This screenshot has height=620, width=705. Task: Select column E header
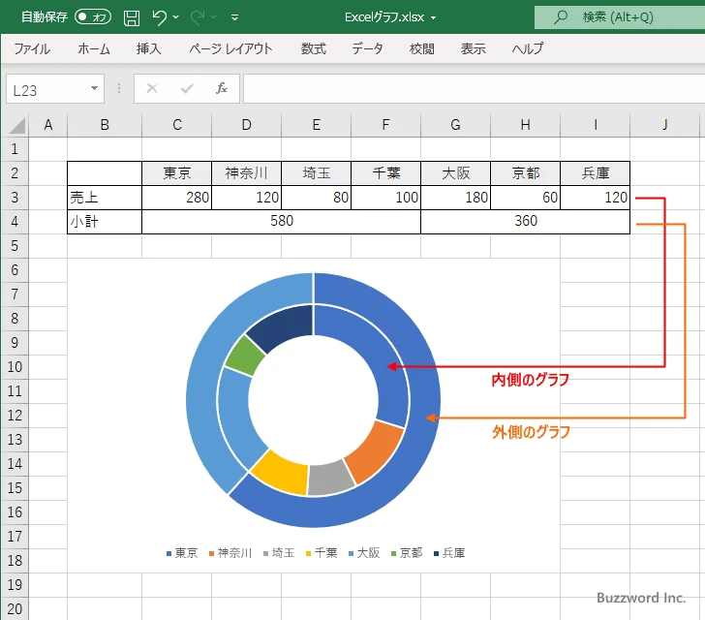click(316, 125)
